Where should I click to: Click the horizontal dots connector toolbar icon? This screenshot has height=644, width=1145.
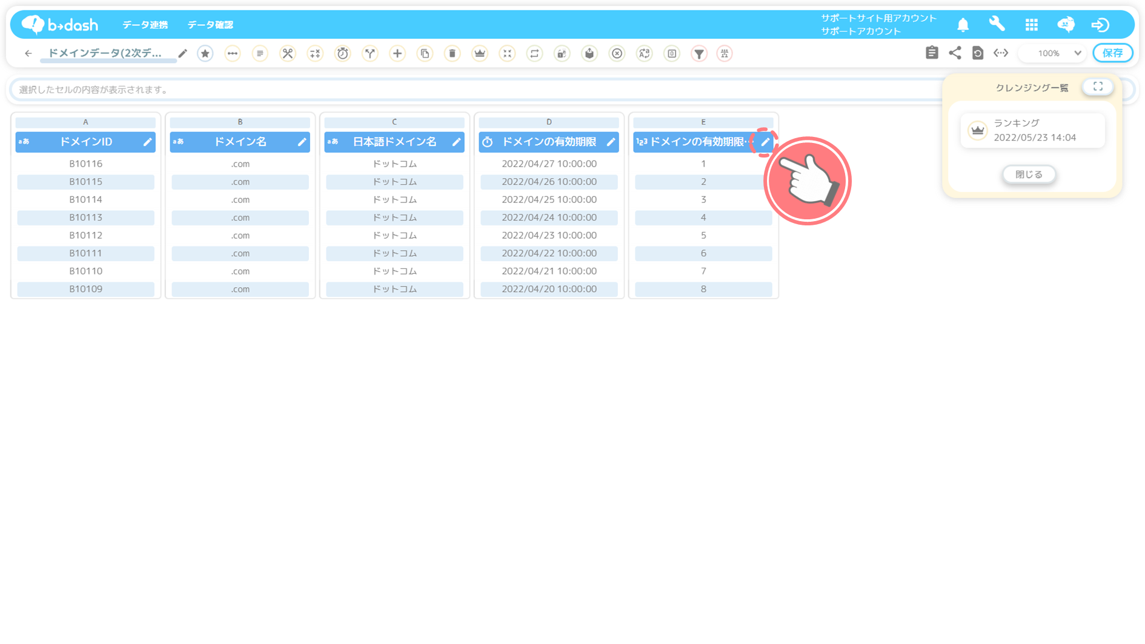click(233, 53)
